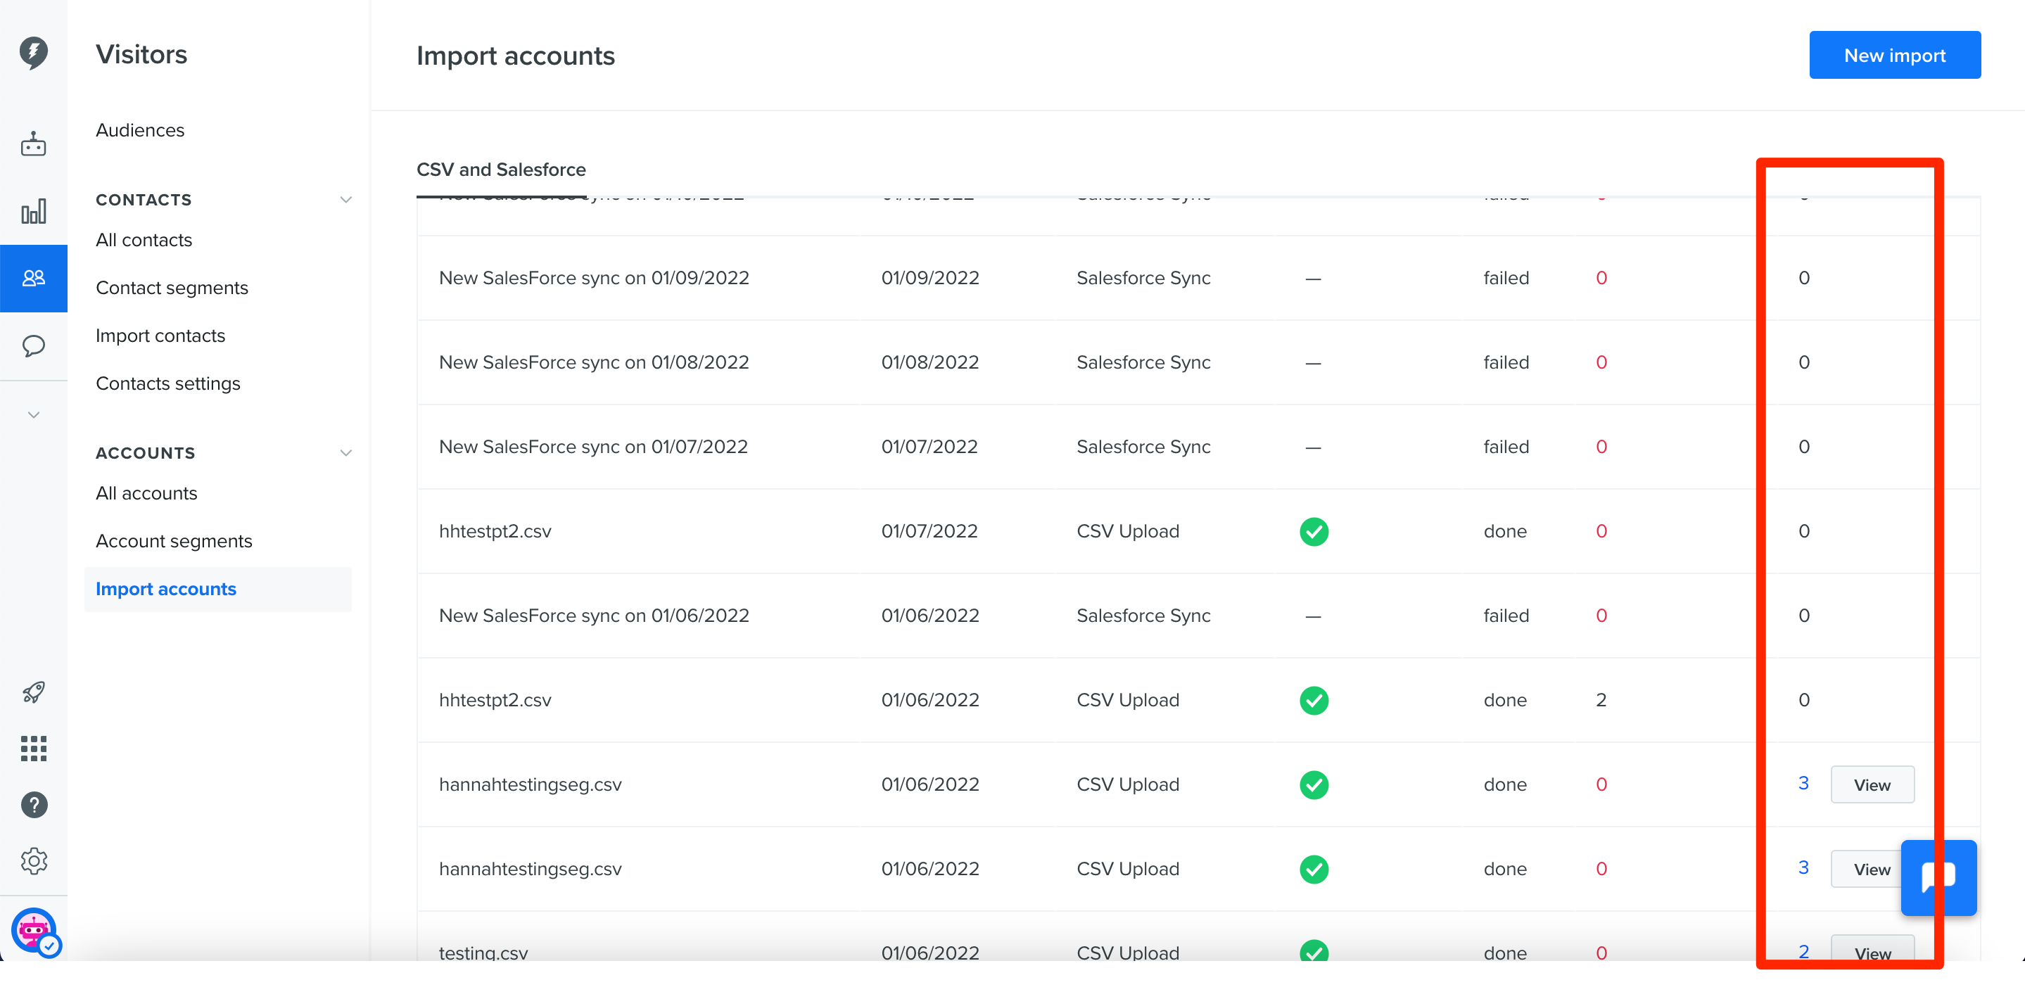The width and height of the screenshot is (2025, 999).
Task: Open Audiences in Visitors menu
Action: (140, 129)
